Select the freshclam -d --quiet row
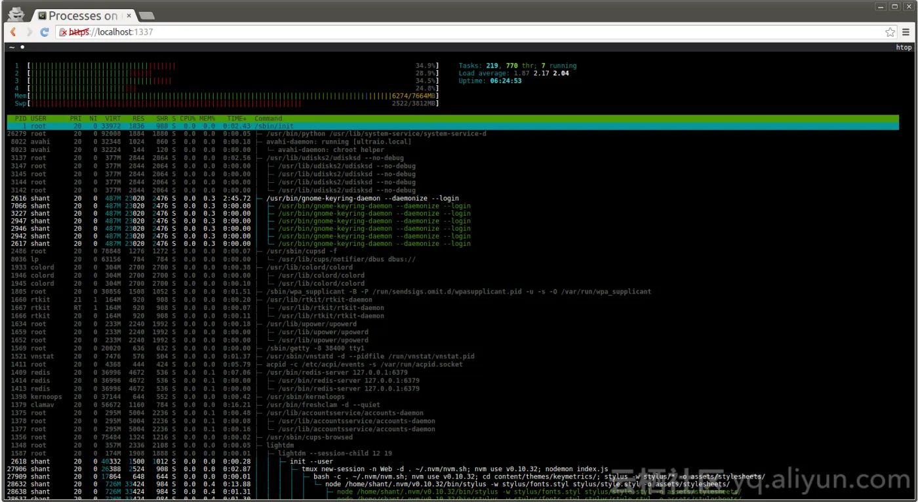The width and height of the screenshot is (918, 502). coord(452,405)
